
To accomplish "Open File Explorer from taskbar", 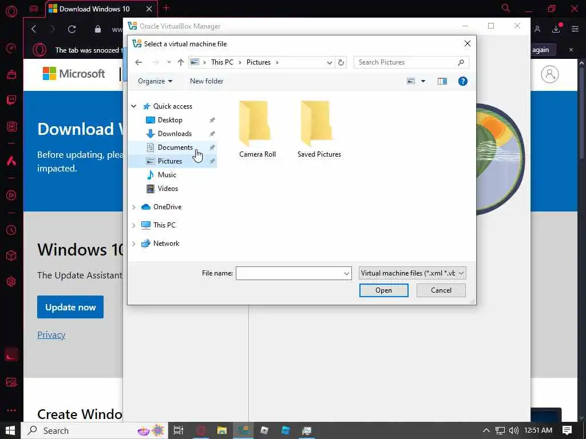I will click(x=222, y=430).
